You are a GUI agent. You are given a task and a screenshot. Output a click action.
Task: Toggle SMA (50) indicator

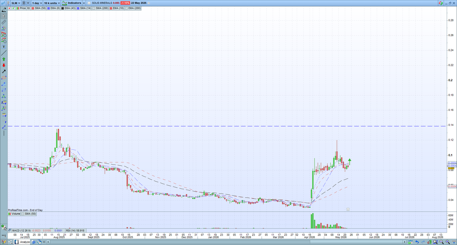38,8
